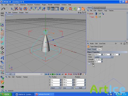This screenshot has height=96, width=128.
Task: Click the Apply button
Action: click(x=81, y=88)
